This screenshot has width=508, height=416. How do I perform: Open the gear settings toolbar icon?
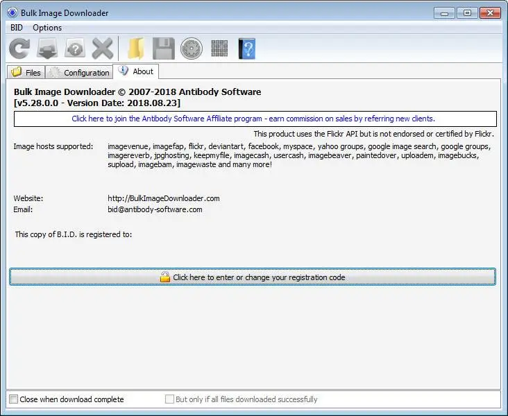(192, 49)
